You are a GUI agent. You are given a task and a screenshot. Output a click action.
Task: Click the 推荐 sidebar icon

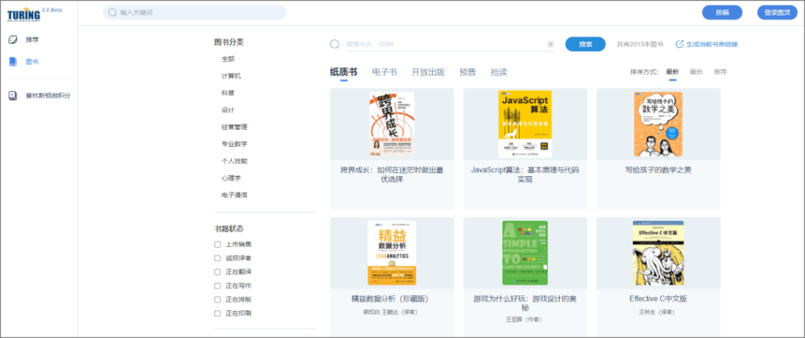13,39
